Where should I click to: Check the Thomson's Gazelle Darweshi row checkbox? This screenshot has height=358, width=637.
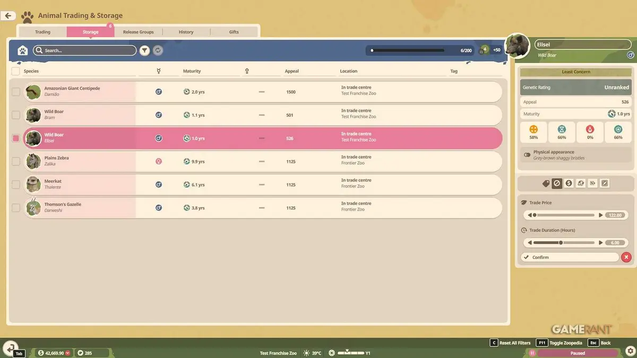(x=16, y=208)
